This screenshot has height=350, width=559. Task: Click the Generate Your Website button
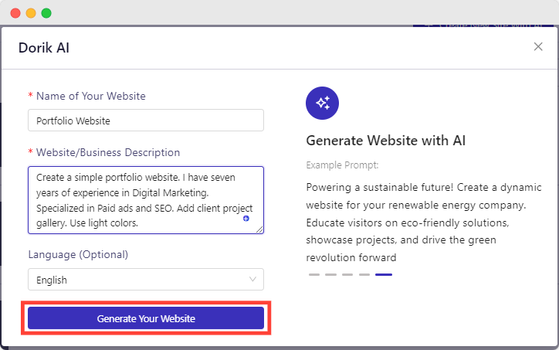[x=146, y=318]
